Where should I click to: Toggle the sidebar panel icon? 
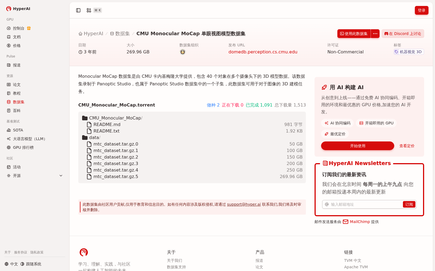78,10
